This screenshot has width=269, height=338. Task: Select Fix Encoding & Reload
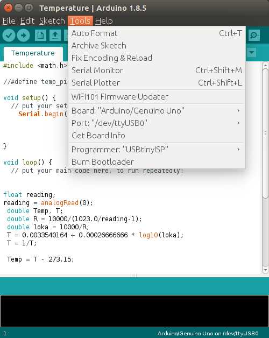[157, 58]
